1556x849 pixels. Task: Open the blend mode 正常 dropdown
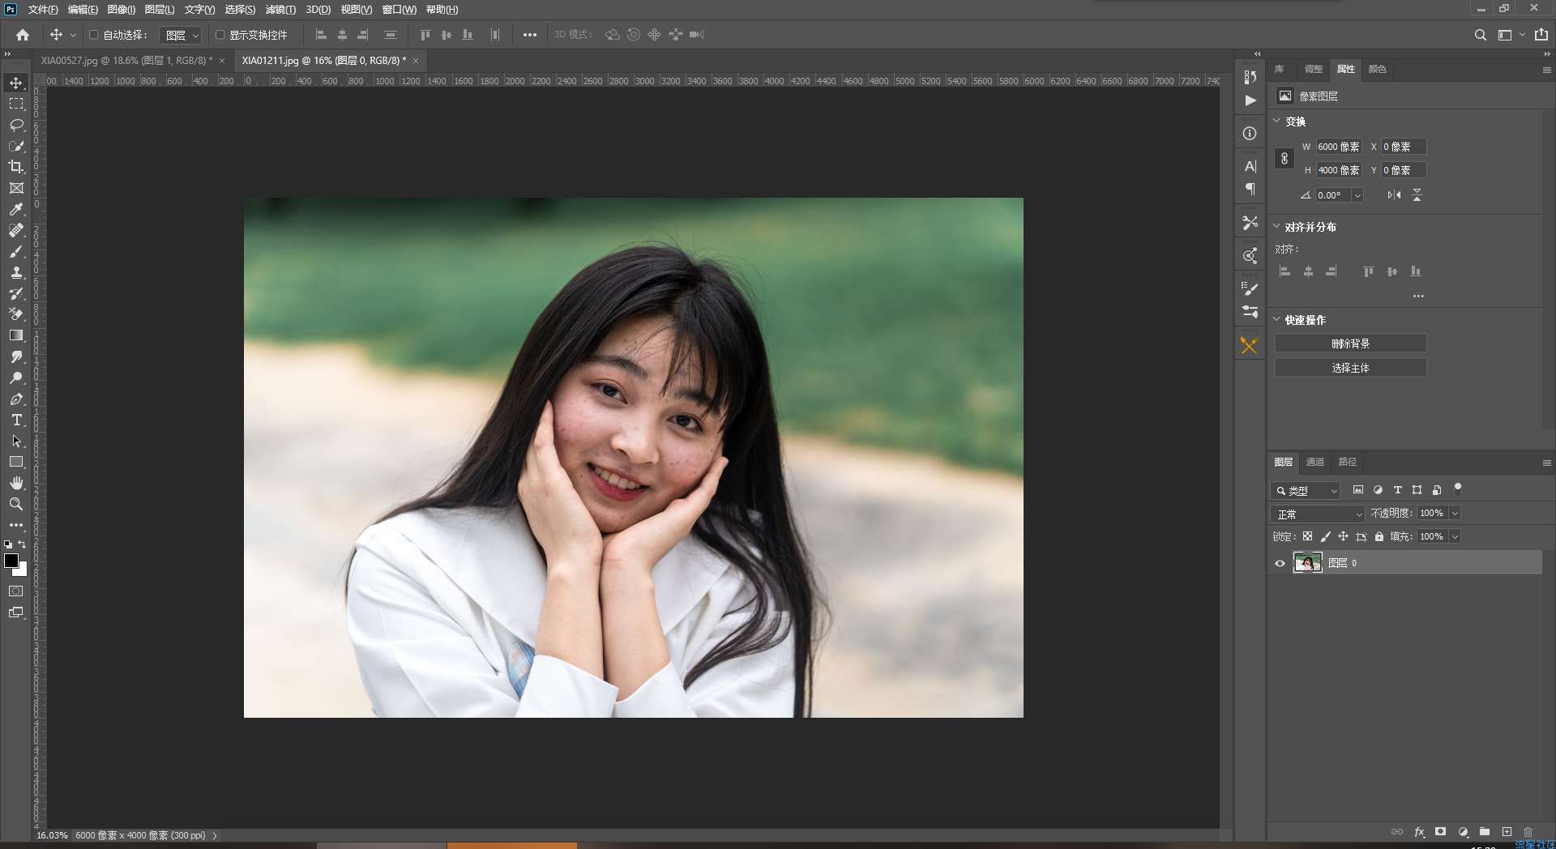click(x=1318, y=514)
